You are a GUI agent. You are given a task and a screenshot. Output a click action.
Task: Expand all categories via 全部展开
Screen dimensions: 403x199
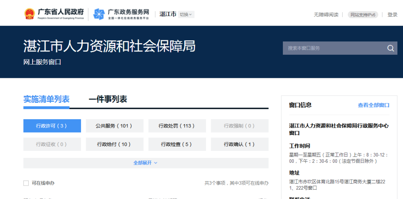[x=146, y=163]
